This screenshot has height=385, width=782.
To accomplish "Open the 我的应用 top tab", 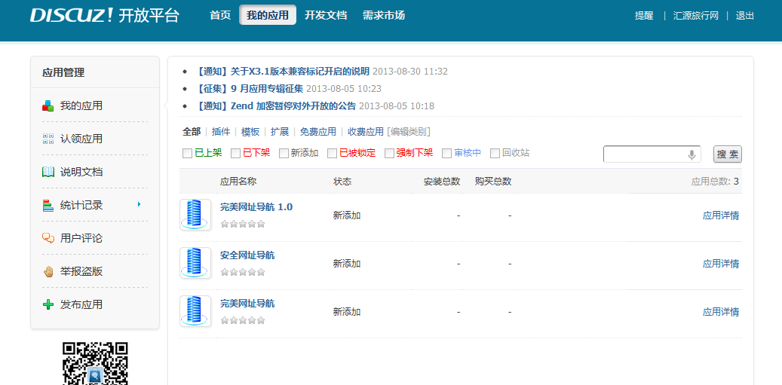I will point(268,15).
